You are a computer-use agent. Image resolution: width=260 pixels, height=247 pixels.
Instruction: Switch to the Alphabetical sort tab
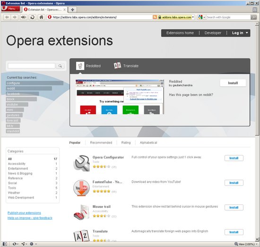(148, 143)
